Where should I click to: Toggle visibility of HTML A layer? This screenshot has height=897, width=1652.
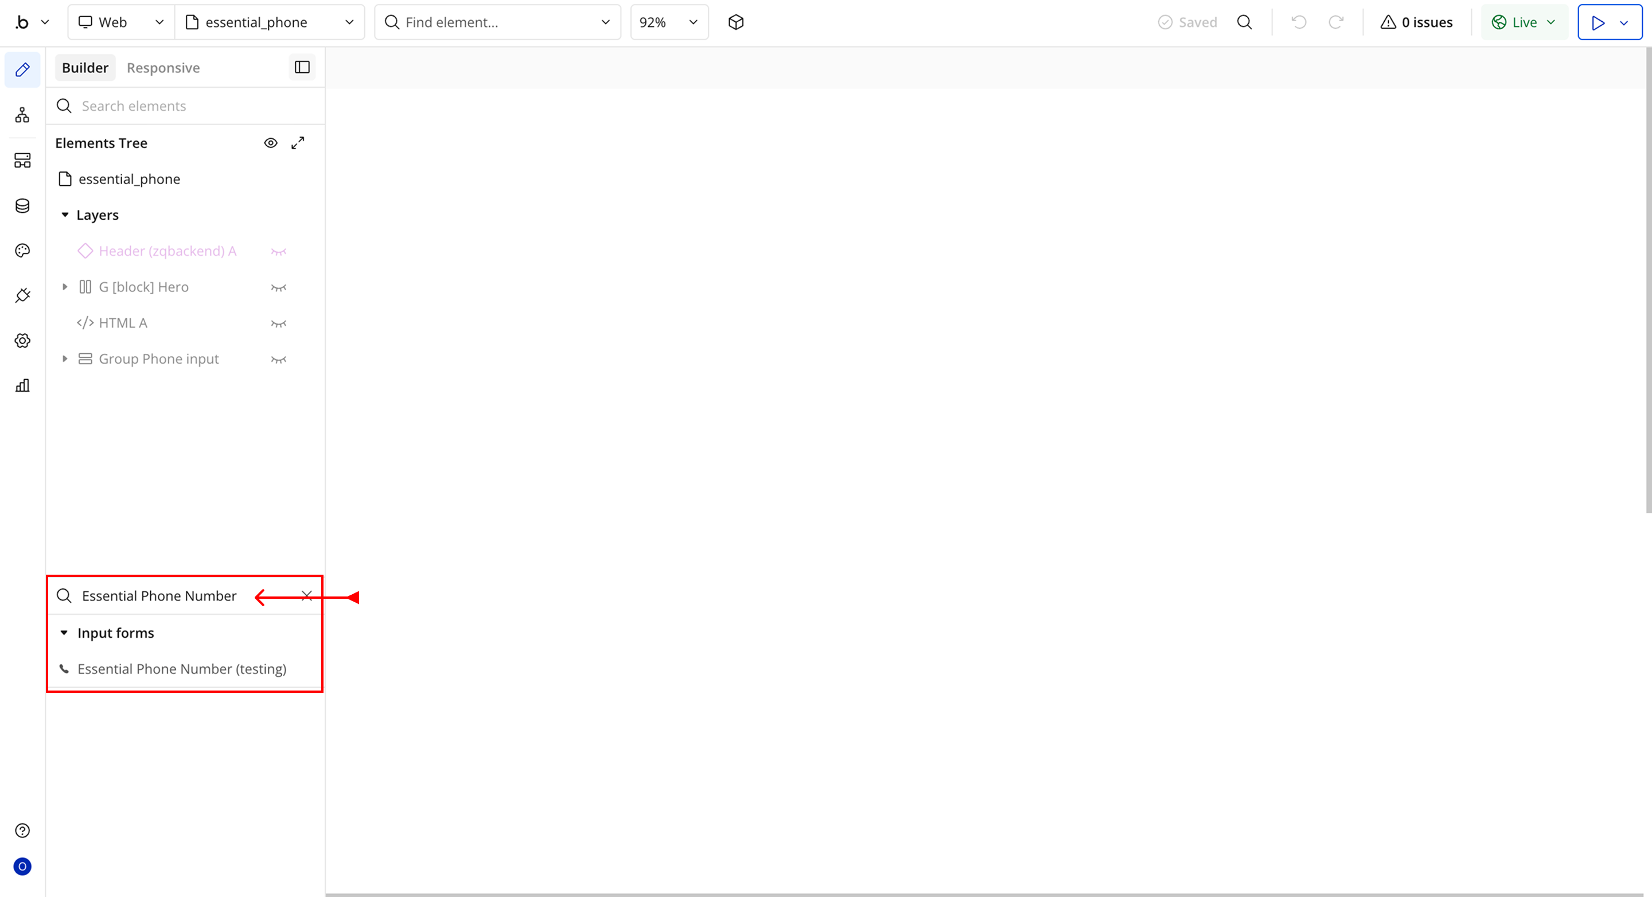click(278, 323)
